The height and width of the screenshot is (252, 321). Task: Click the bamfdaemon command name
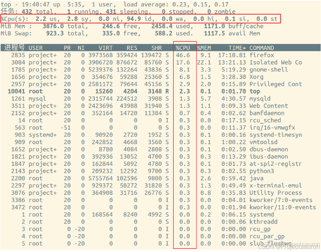point(267,113)
